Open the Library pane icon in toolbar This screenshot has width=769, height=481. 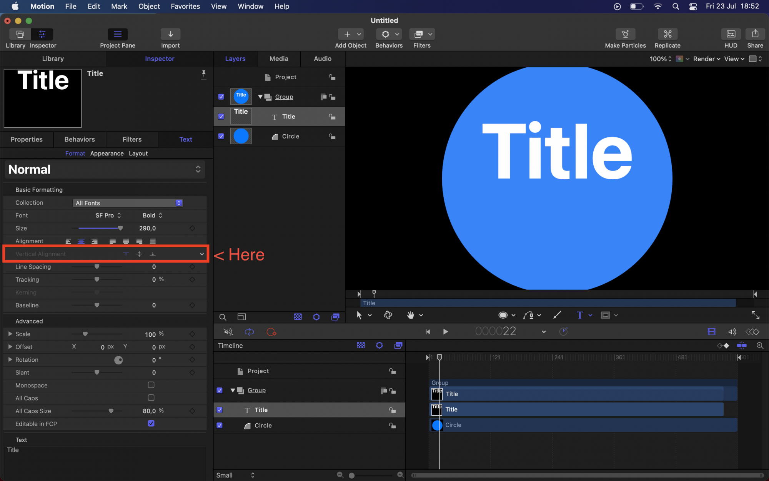pos(20,34)
